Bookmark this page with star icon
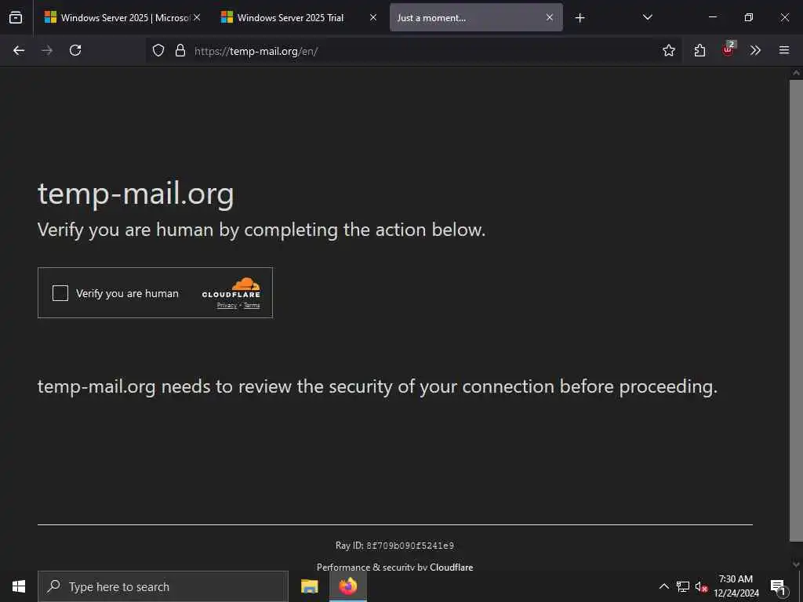 point(668,50)
